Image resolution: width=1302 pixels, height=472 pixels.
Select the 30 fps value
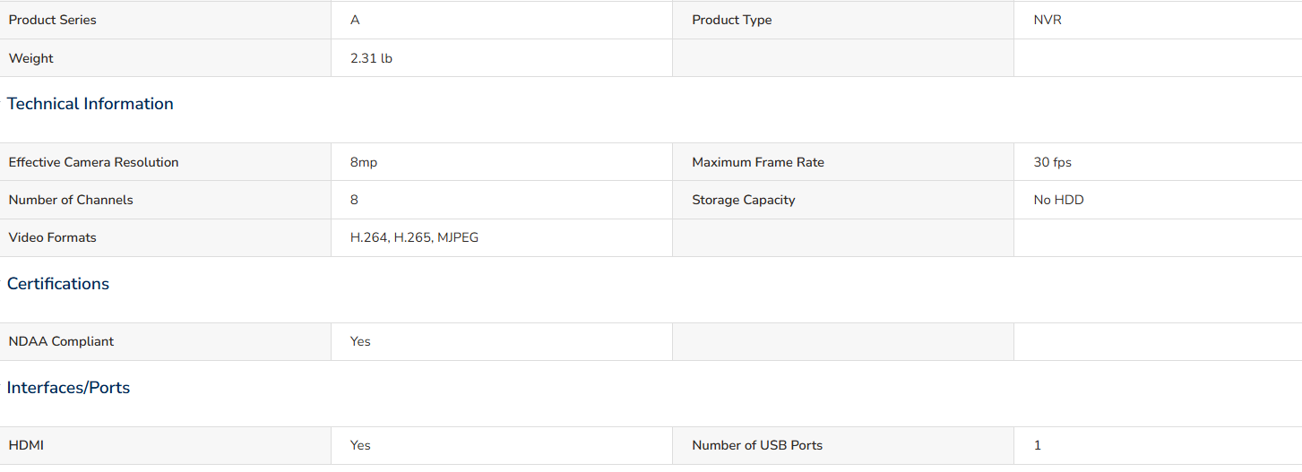(x=1052, y=162)
